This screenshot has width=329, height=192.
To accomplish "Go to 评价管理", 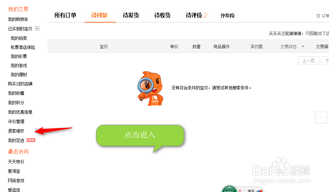I will pos(16,121).
